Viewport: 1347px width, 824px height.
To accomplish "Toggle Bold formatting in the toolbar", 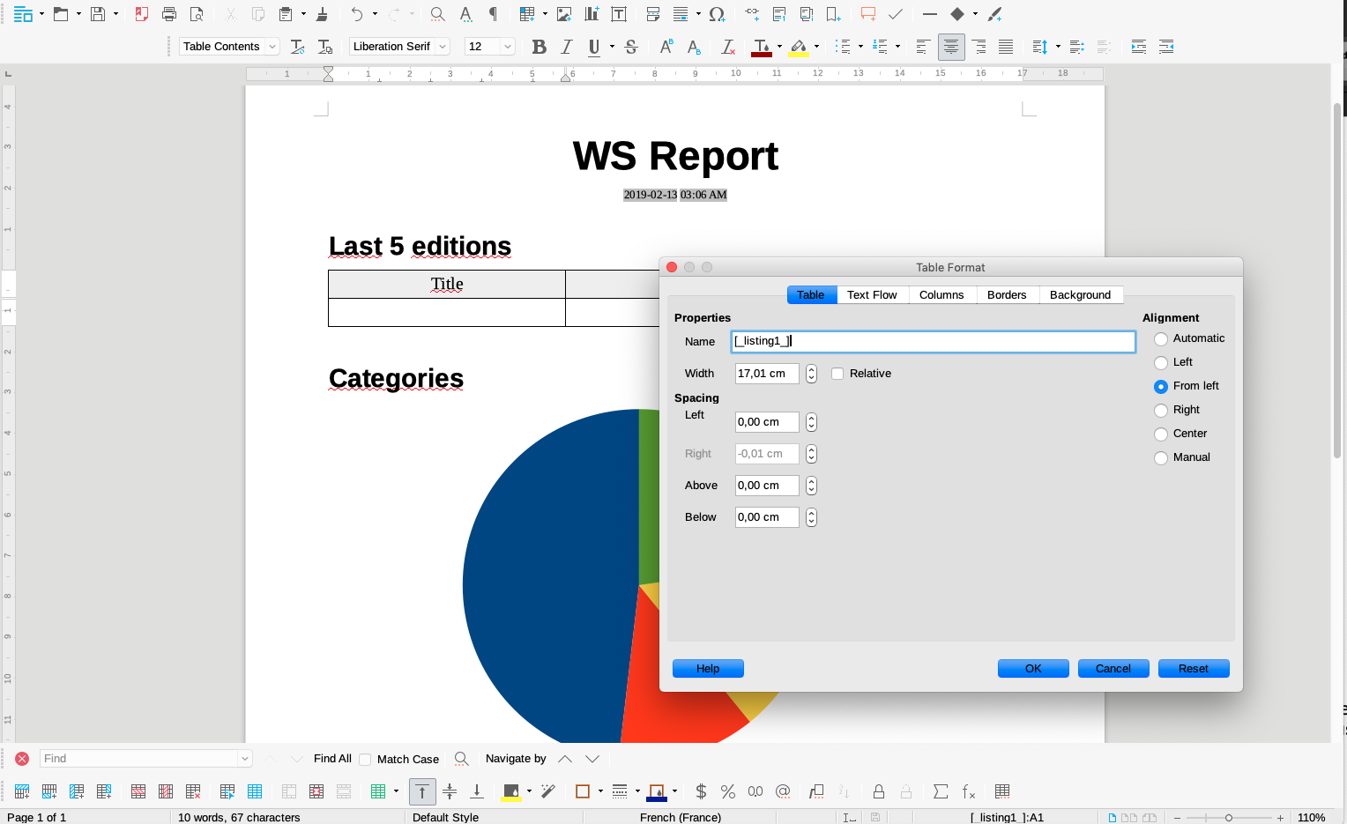I will point(540,47).
